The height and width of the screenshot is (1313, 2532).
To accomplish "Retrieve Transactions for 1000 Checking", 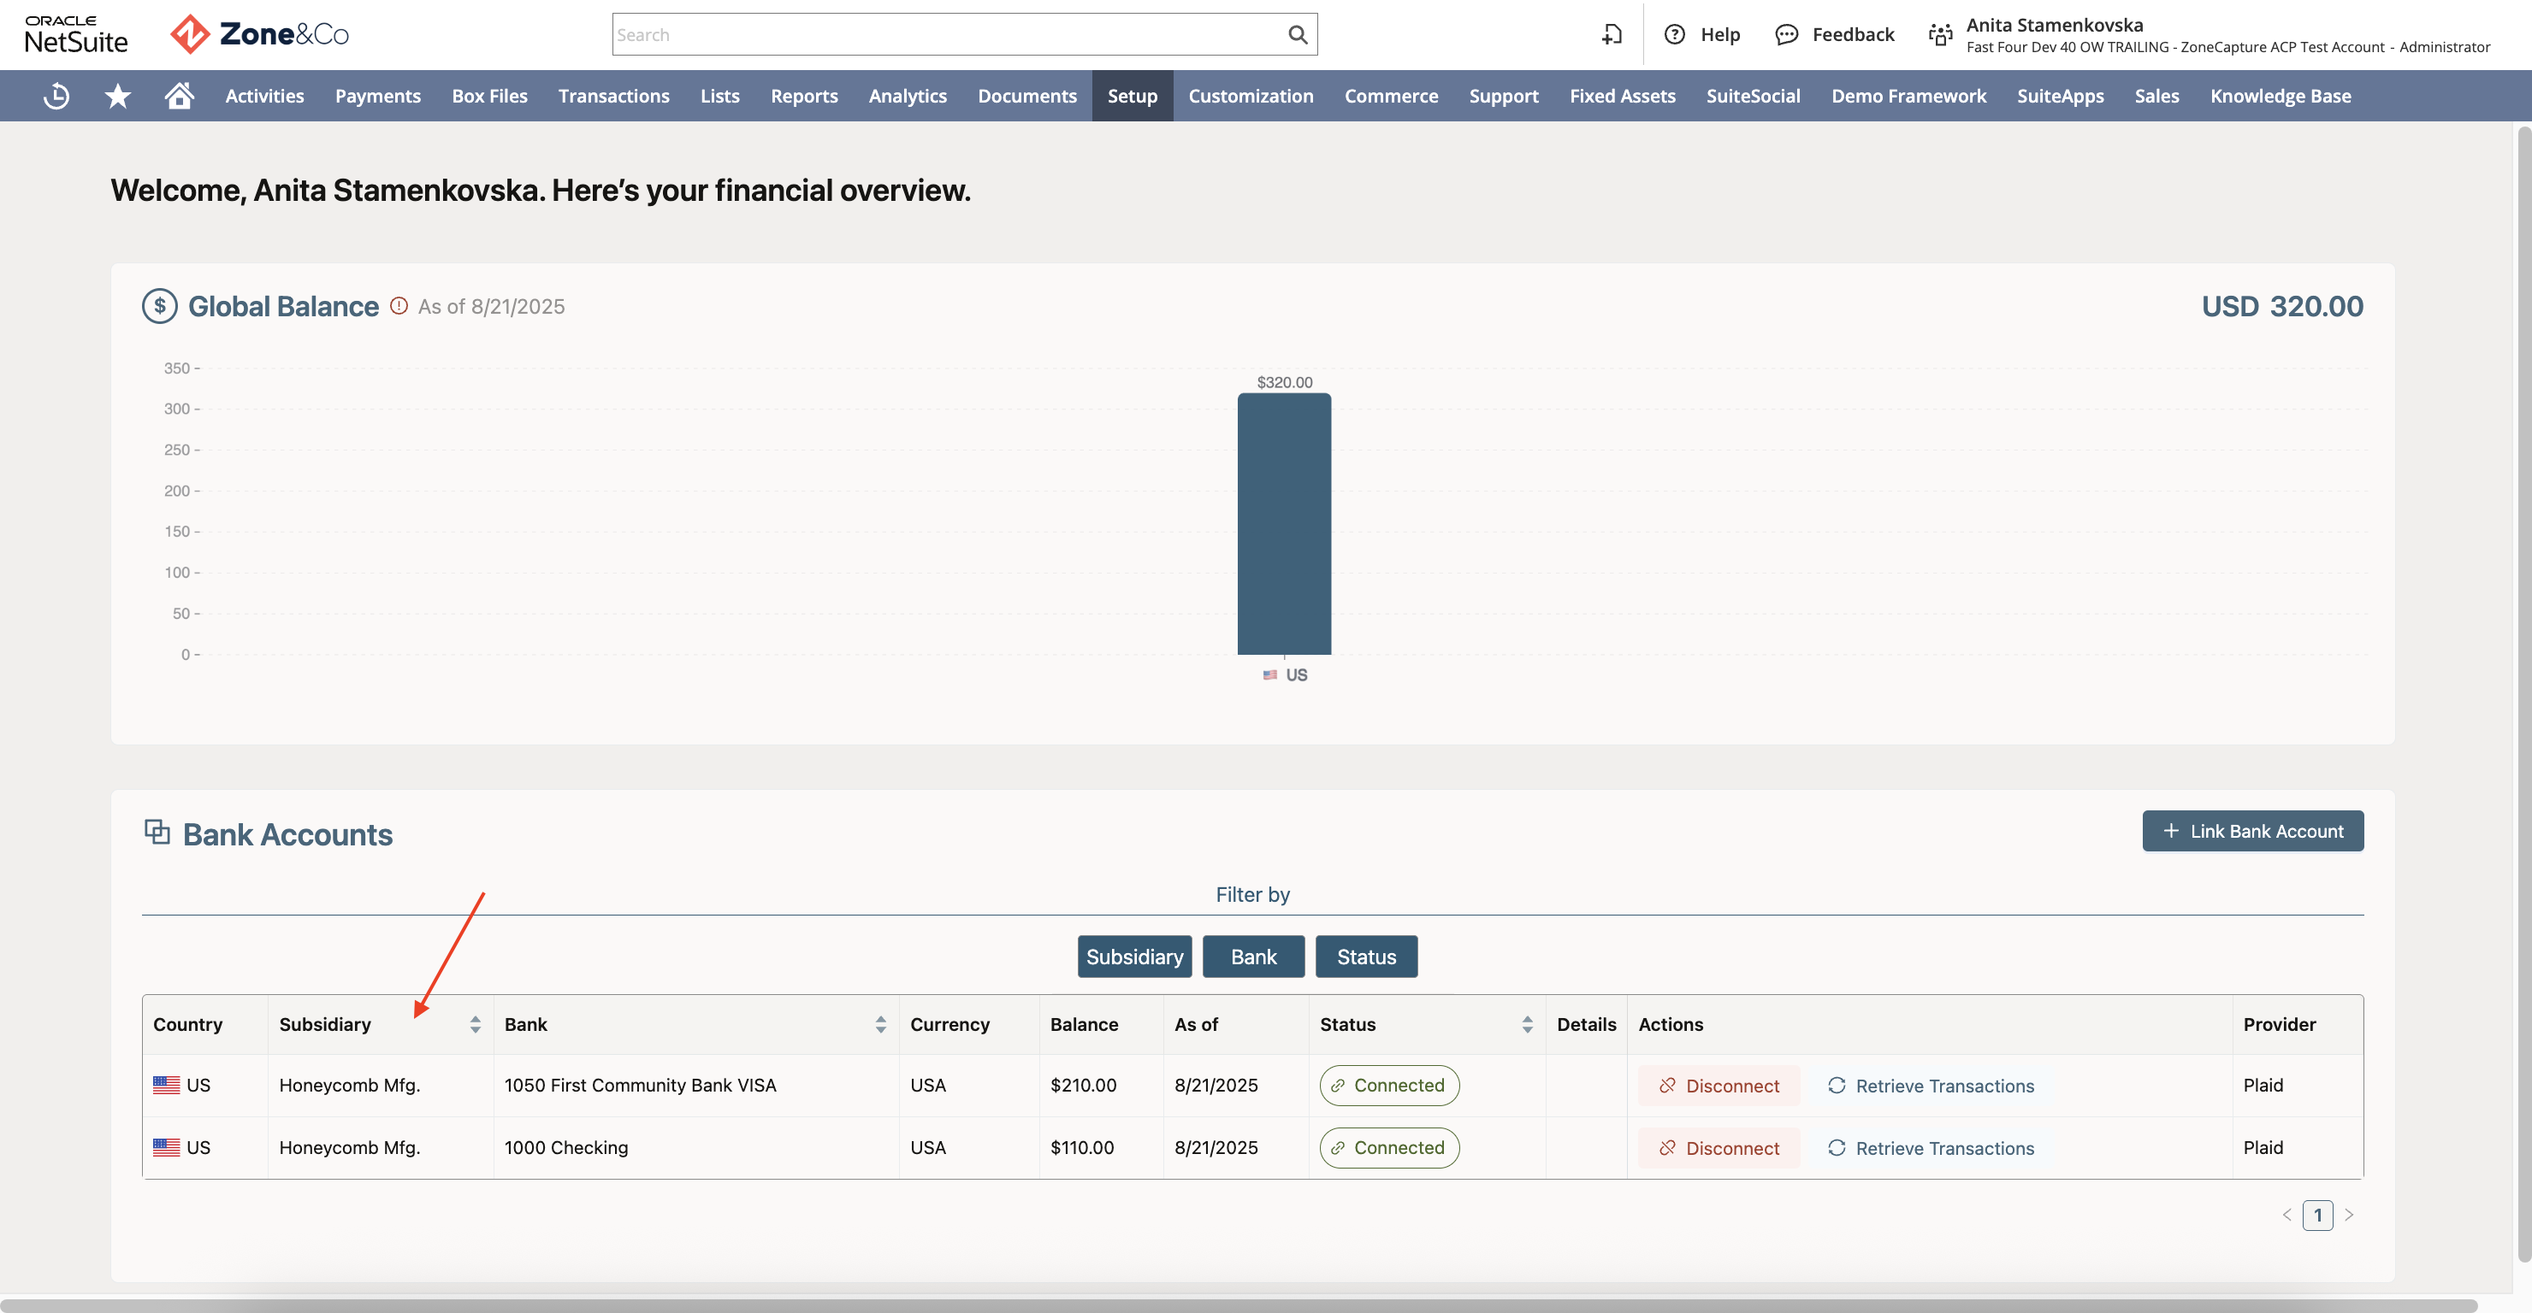I will click(1932, 1148).
